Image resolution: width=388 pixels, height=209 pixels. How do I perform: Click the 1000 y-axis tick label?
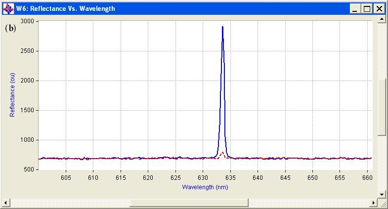point(27,140)
